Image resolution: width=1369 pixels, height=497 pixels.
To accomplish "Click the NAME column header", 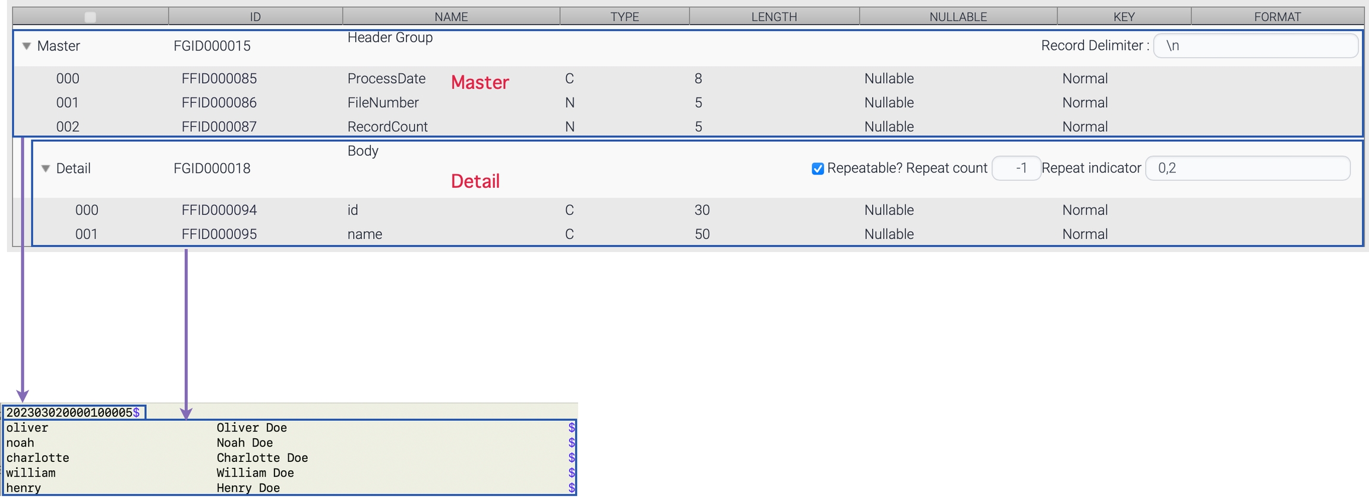I will pos(451,17).
